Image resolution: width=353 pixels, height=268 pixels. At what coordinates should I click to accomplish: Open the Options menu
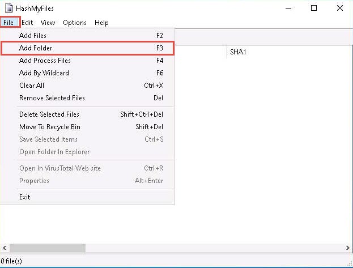(x=75, y=23)
